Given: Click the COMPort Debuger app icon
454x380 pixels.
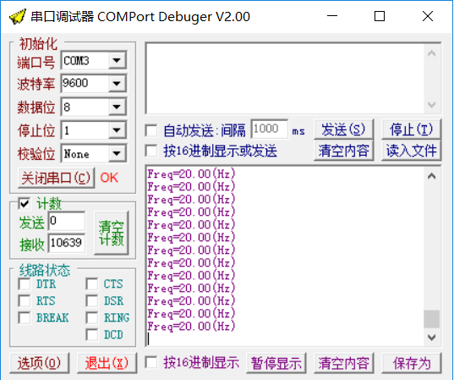Looking at the screenshot, I should pyautogui.click(x=18, y=17).
